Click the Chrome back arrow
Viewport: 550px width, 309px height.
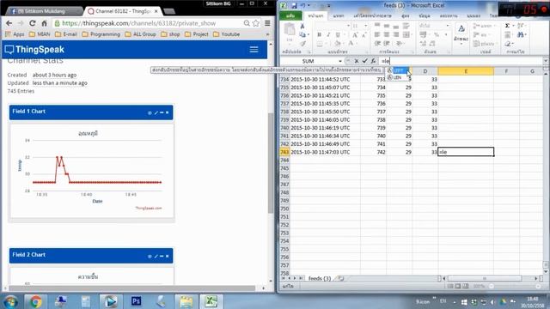(x=9, y=23)
